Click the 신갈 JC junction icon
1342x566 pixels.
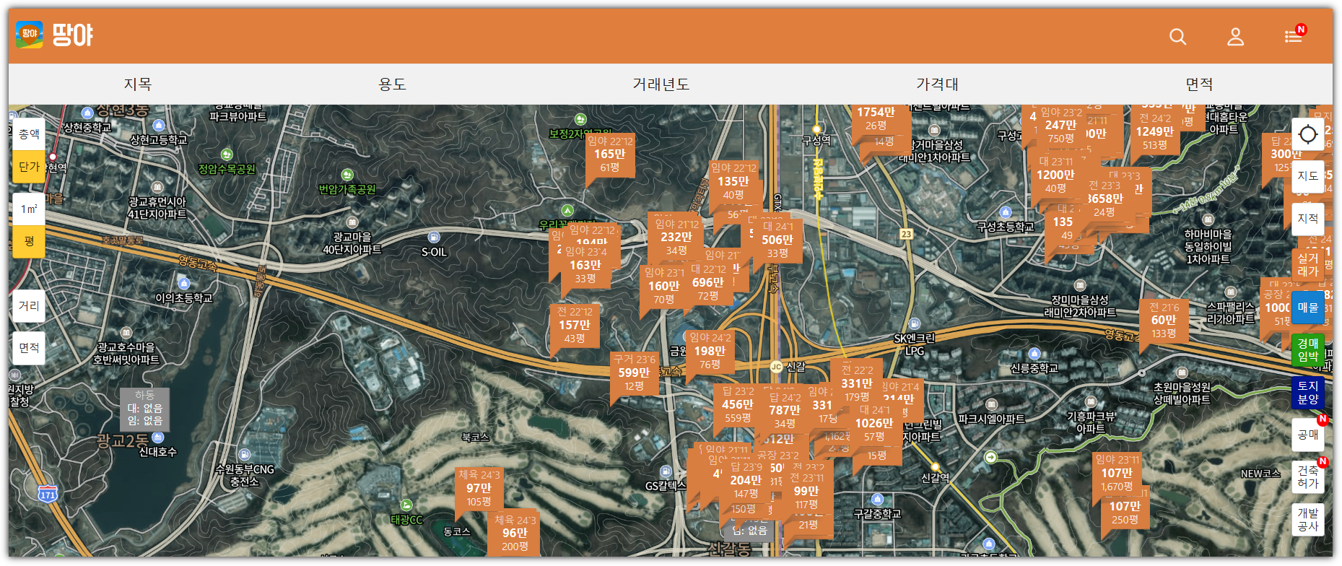[776, 367]
